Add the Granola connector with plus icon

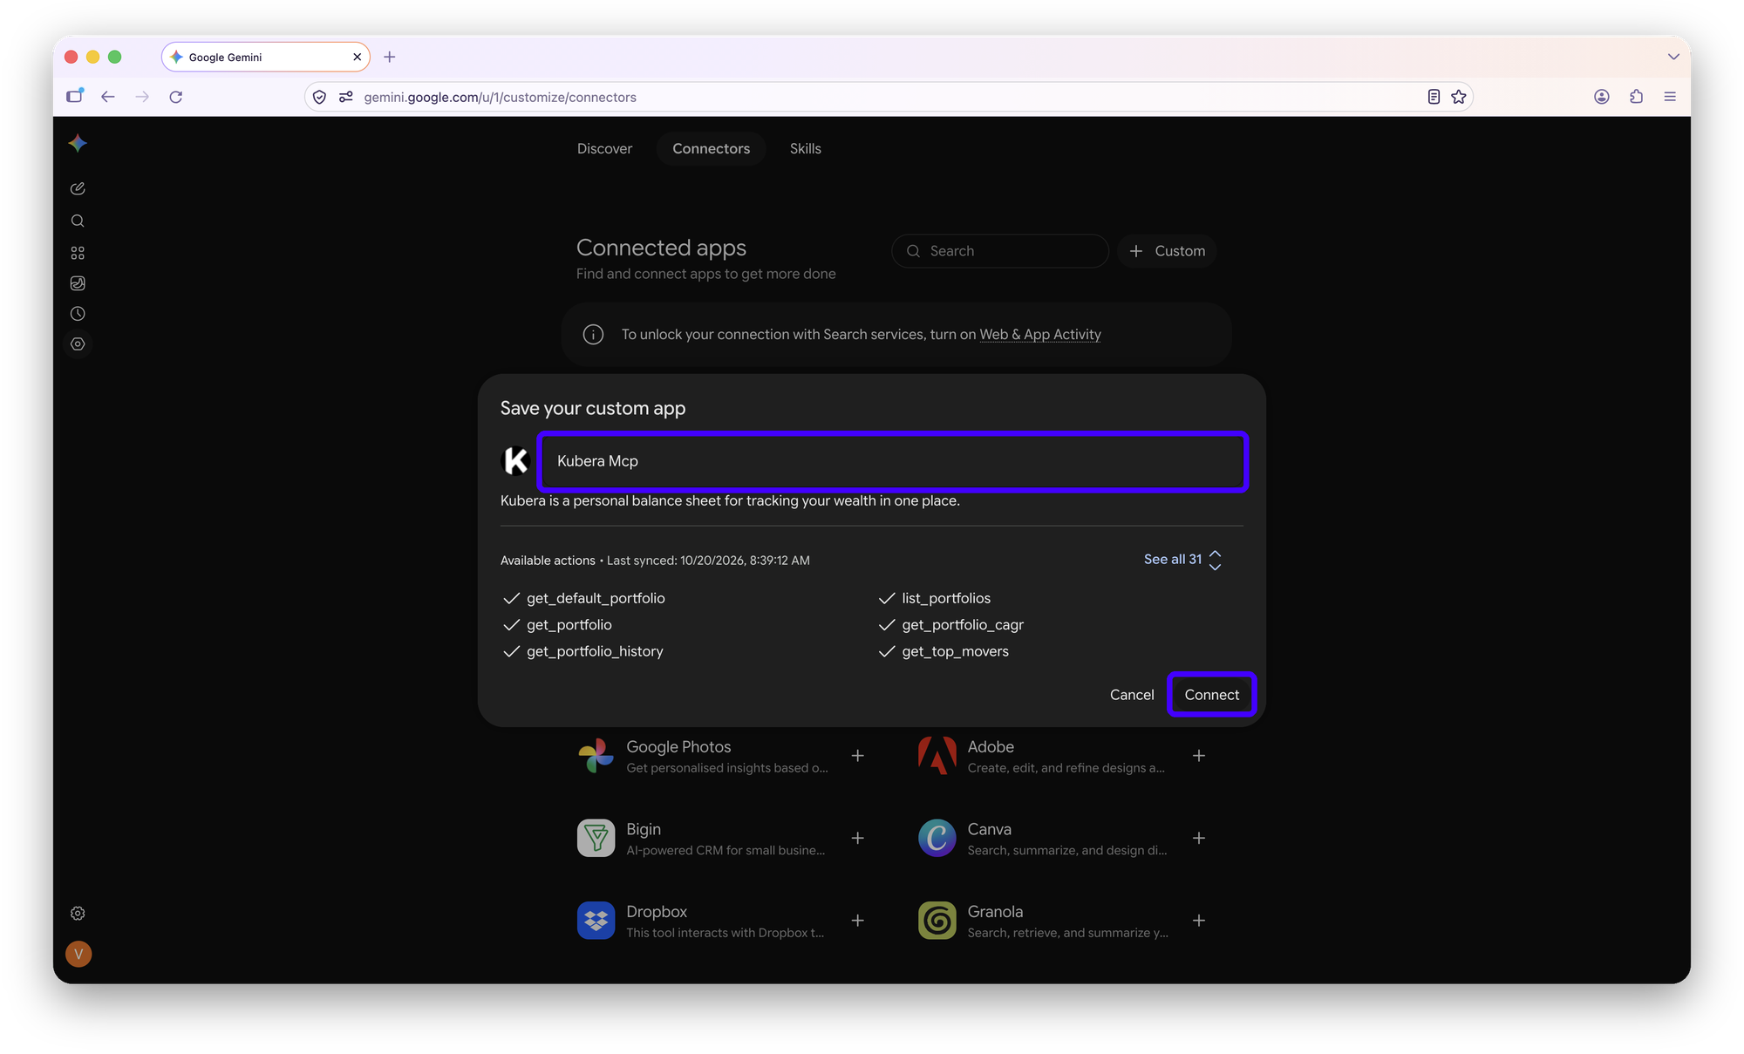(1199, 921)
